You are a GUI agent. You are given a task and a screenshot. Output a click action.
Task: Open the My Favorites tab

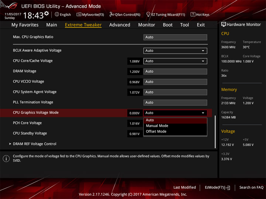[x=25, y=25]
